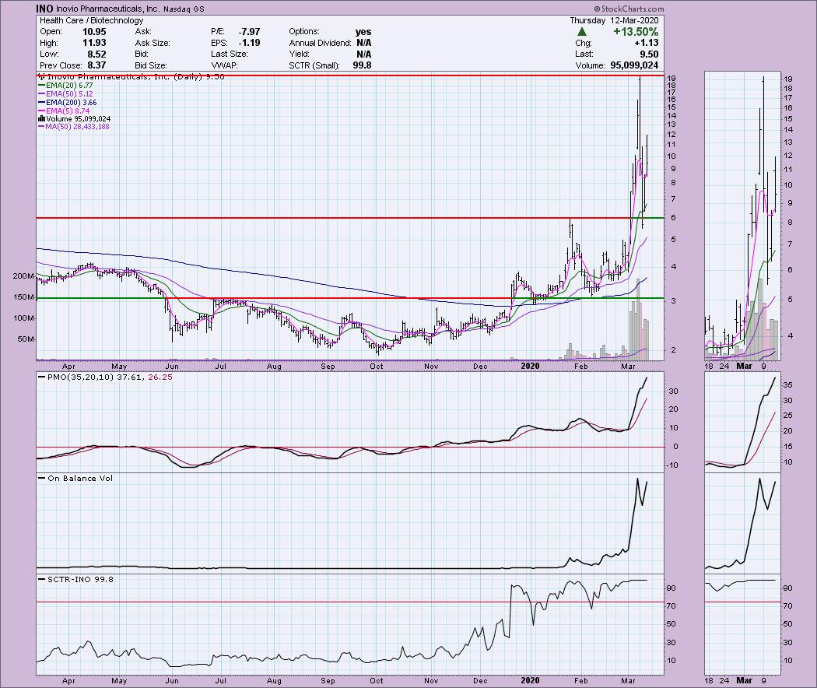This screenshot has width=817, height=688.
Task: Click the 200M volume axis label
Action: tap(24, 276)
